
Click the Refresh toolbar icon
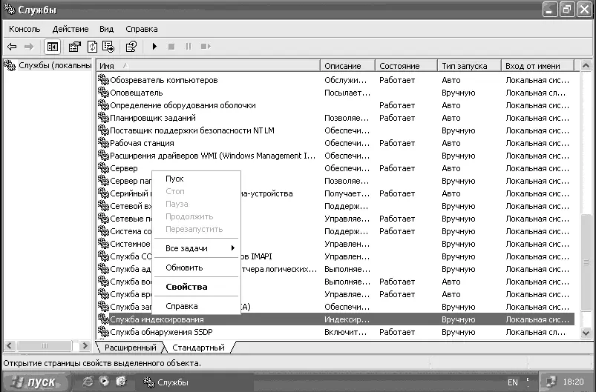point(92,47)
